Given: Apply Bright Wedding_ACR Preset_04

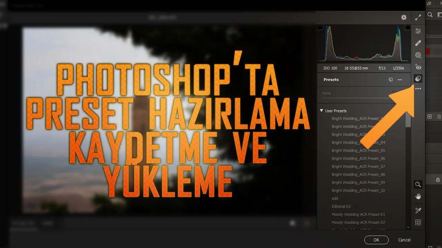Looking at the screenshot, I should tap(358, 143).
